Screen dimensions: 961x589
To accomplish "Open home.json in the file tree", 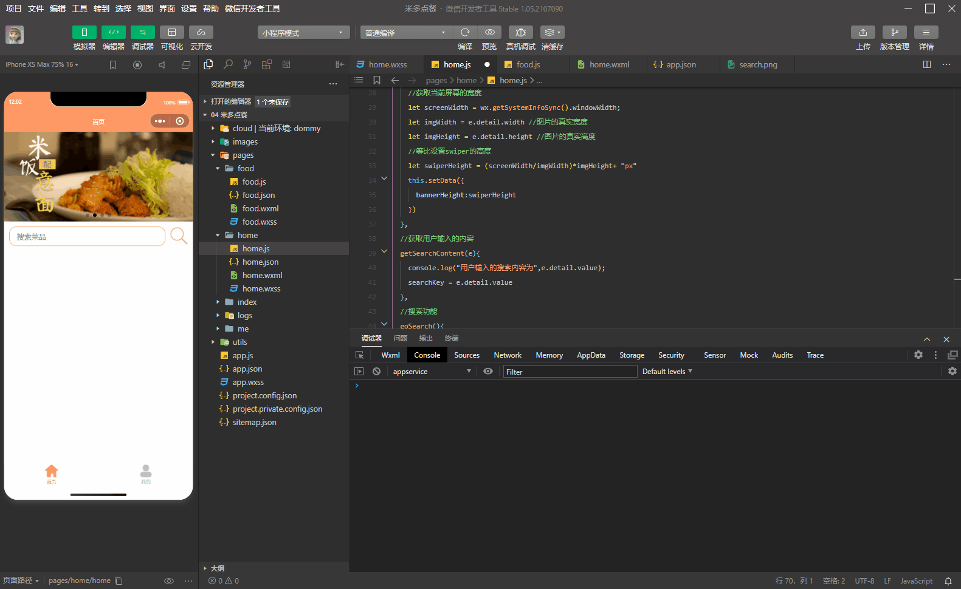I will (260, 262).
